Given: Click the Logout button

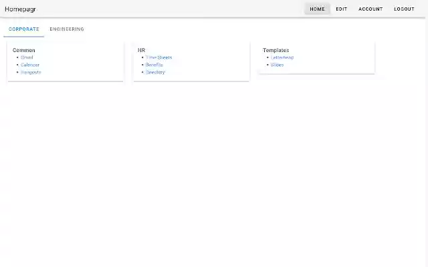Looking at the screenshot, I should 404,9.
